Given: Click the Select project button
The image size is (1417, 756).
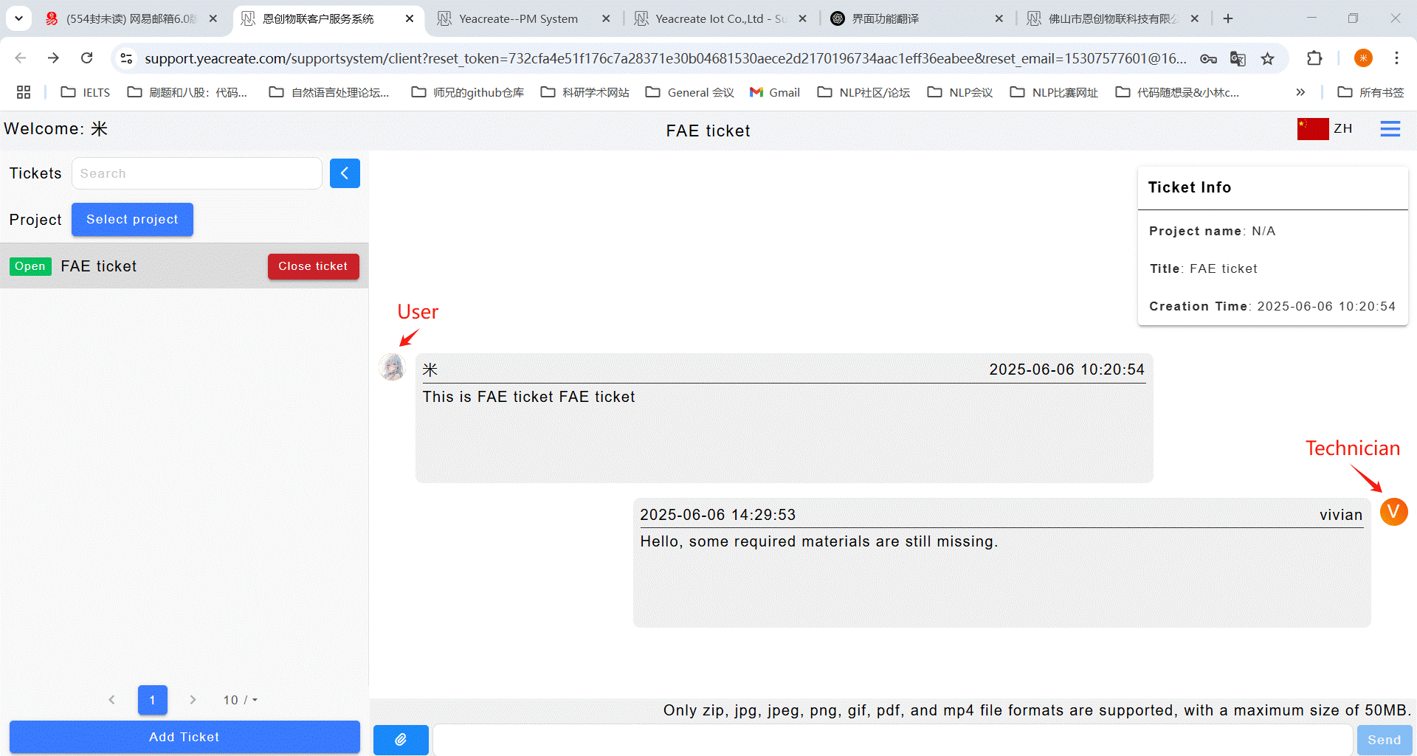Looking at the screenshot, I should pyautogui.click(x=132, y=220).
